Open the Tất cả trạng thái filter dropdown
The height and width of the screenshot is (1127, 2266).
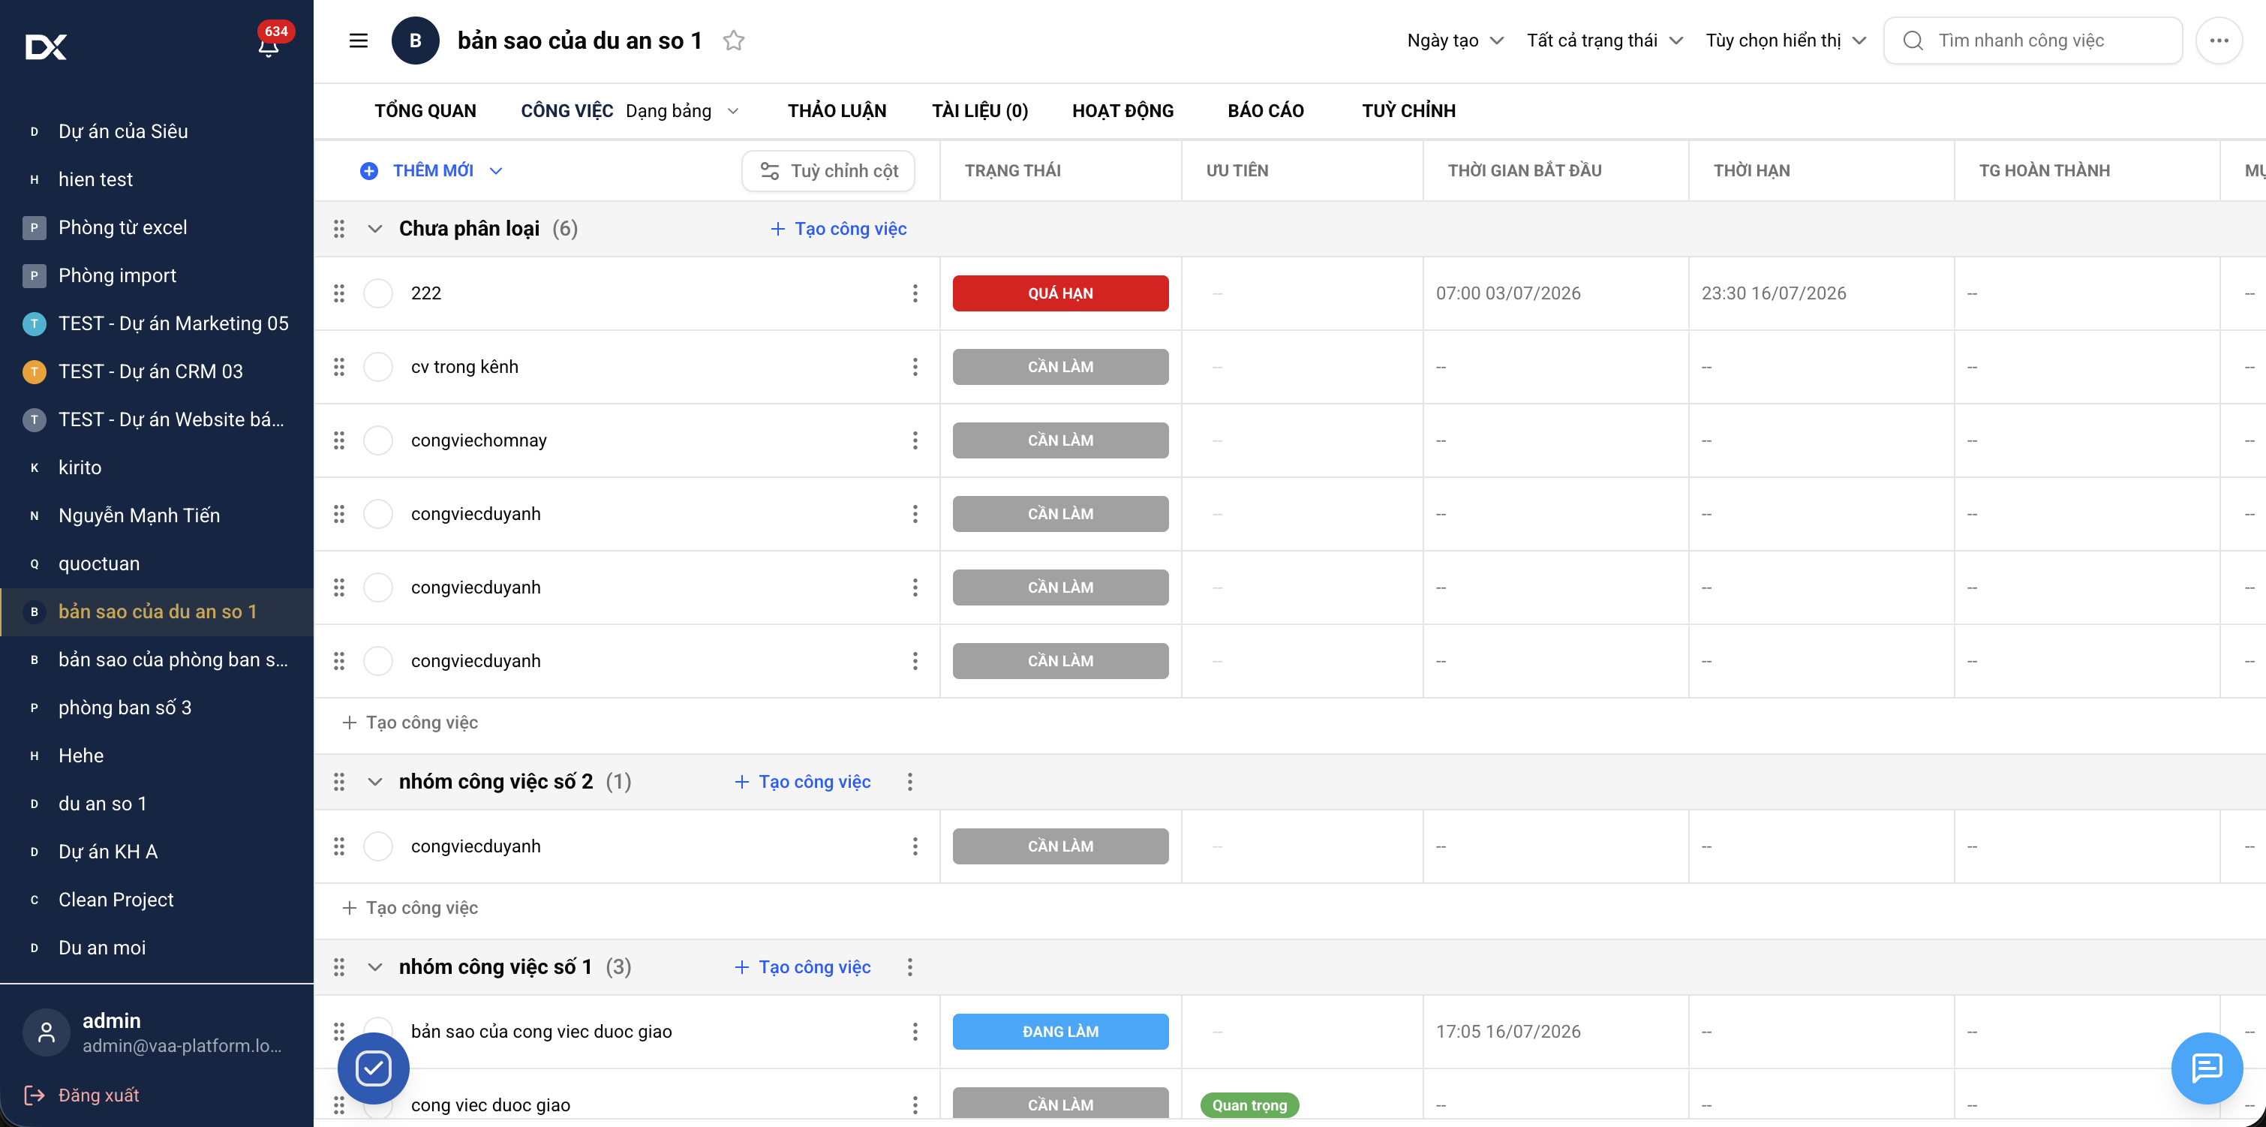tap(1604, 41)
